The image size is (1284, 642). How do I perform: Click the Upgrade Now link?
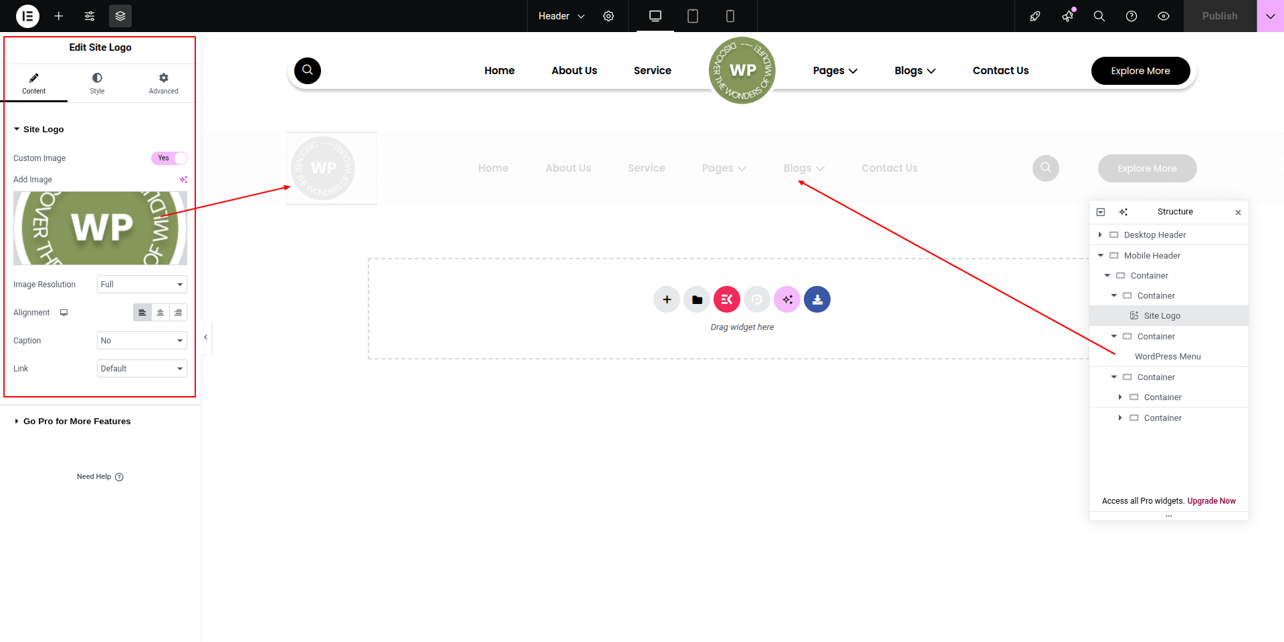click(1211, 501)
